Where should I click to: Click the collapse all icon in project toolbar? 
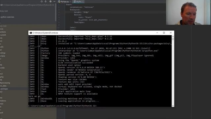click(45, 1)
